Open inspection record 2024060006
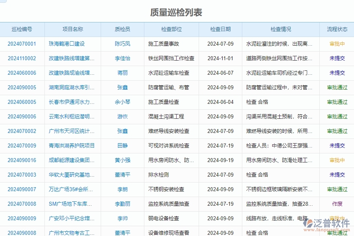Image resolution: width=354 pixels, height=236 pixels. pyautogui.click(x=20, y=73)
